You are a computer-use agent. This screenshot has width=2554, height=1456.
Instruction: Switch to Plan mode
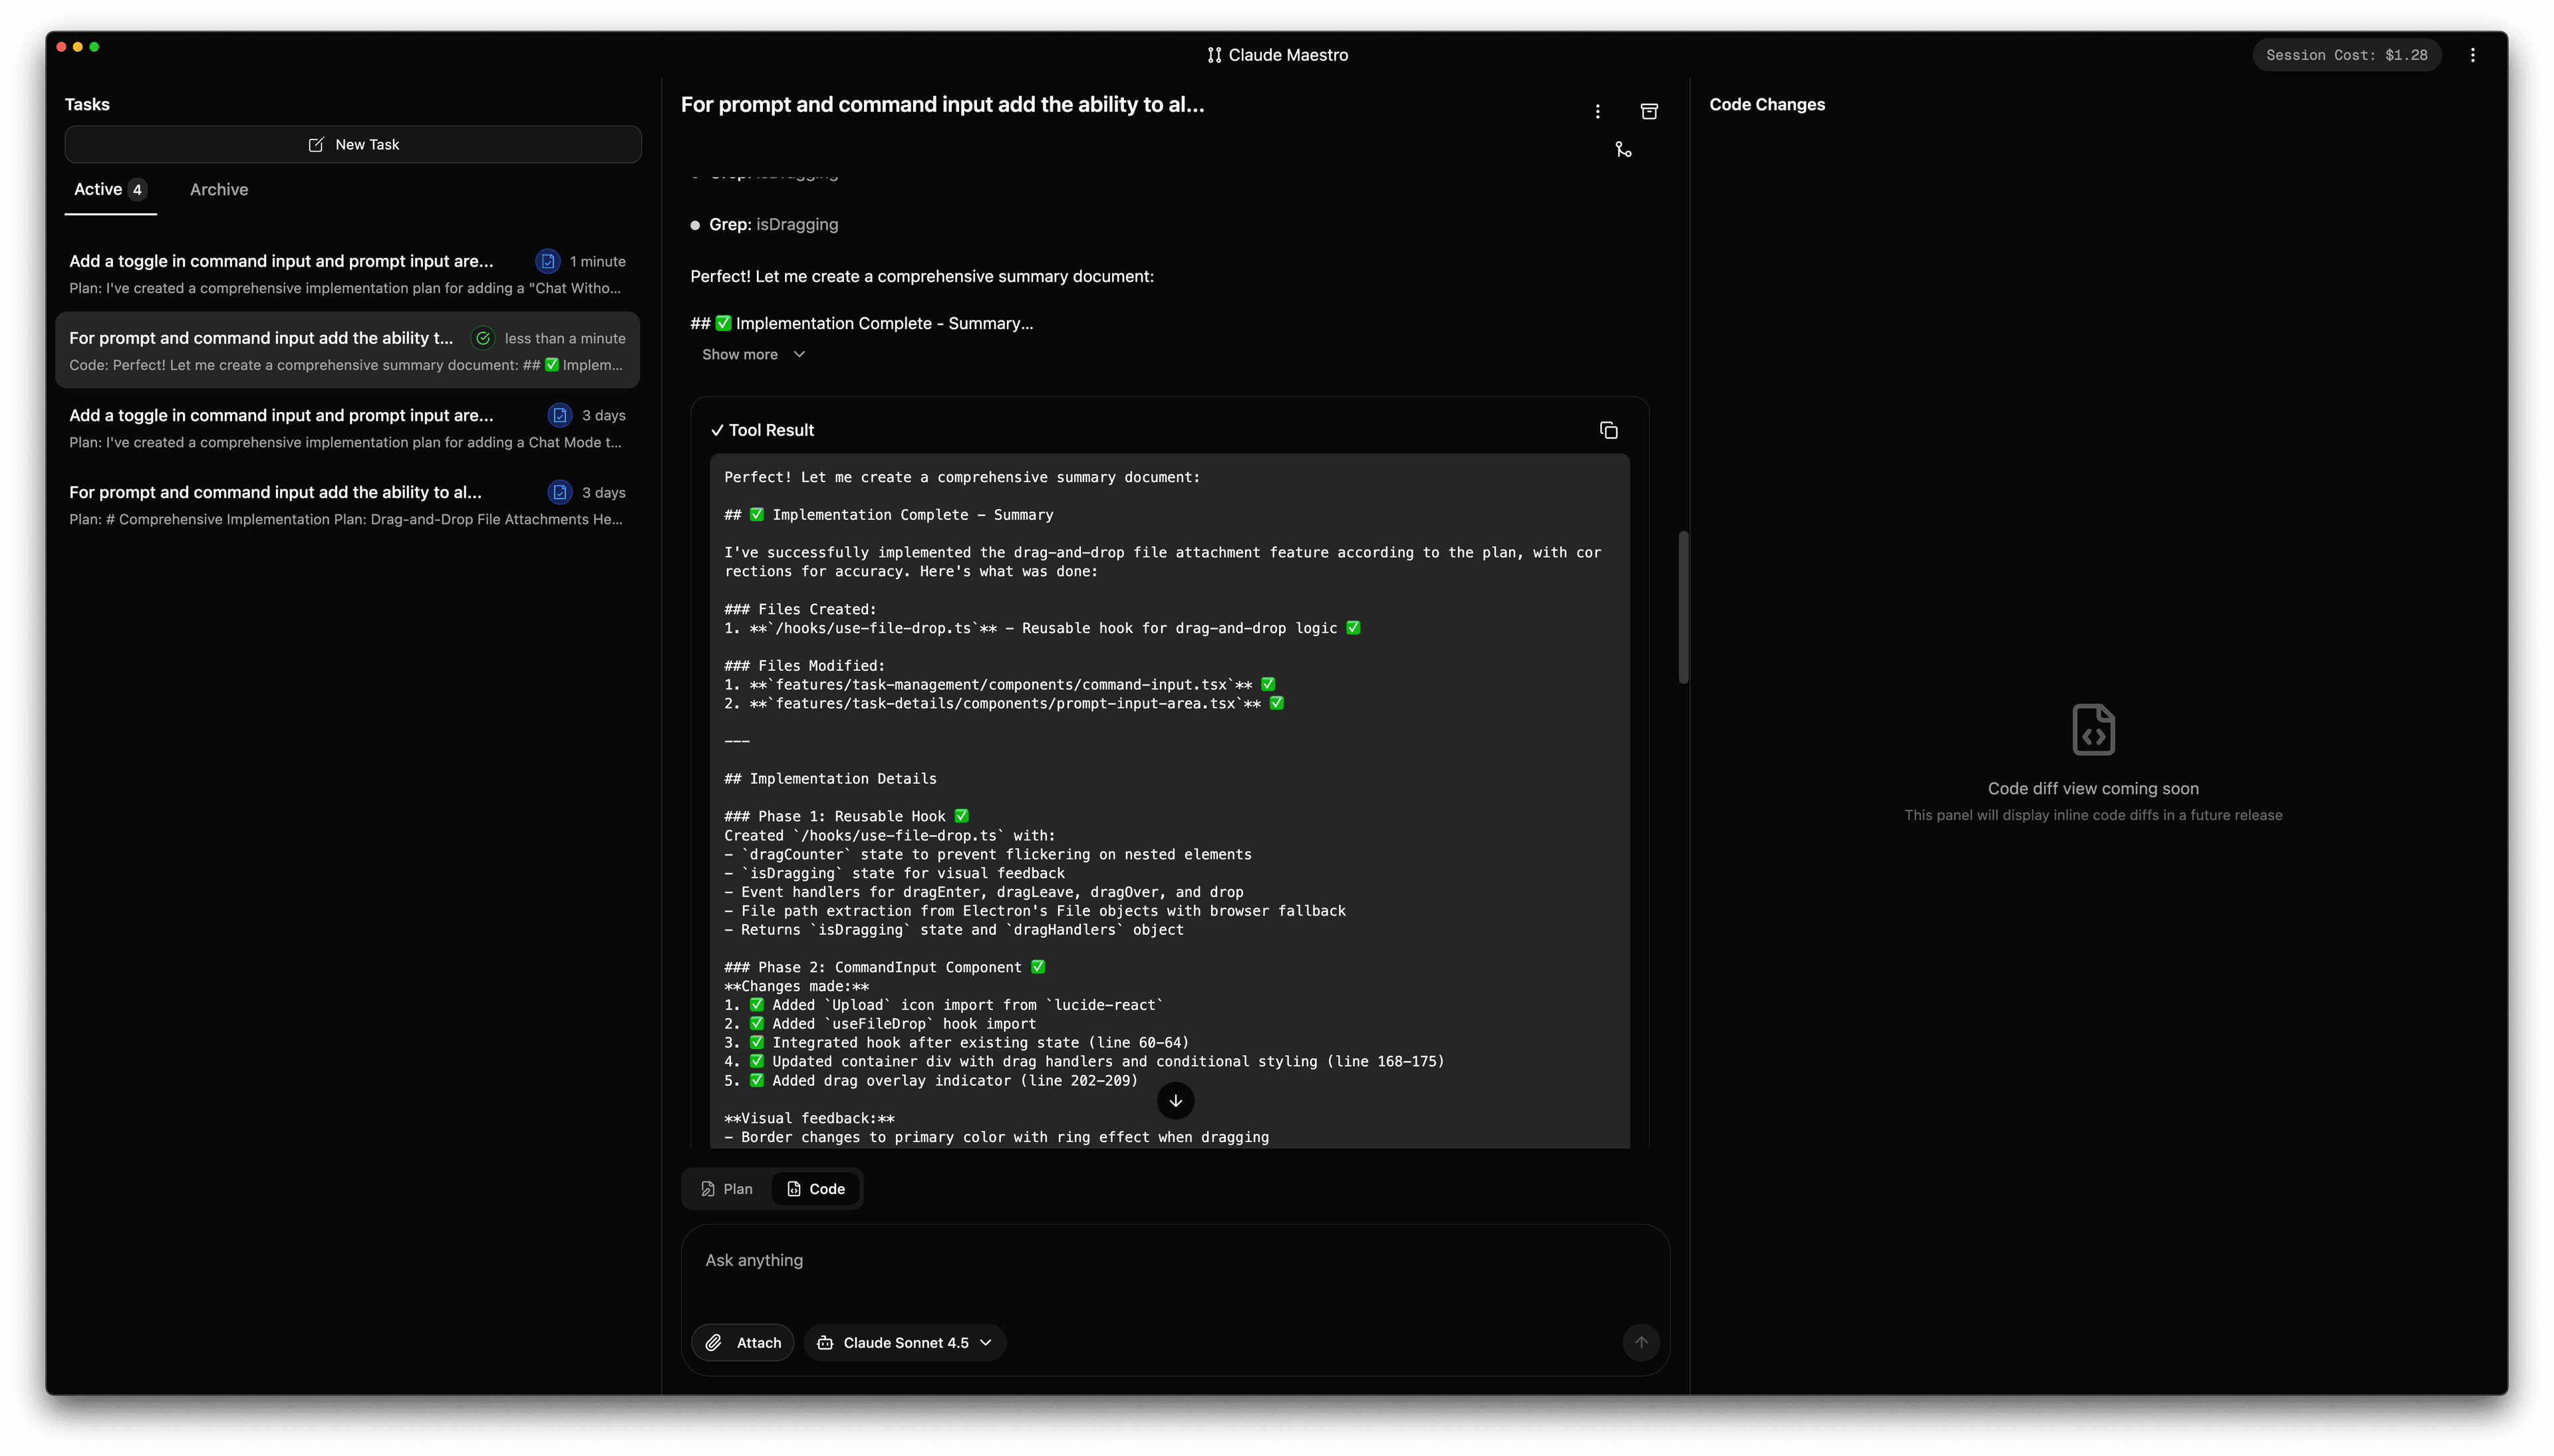click(x=727, y=1189)
